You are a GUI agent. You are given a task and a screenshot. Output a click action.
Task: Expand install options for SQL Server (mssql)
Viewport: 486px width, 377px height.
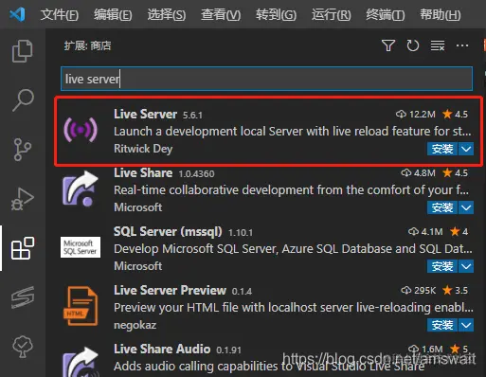[466, 266]
